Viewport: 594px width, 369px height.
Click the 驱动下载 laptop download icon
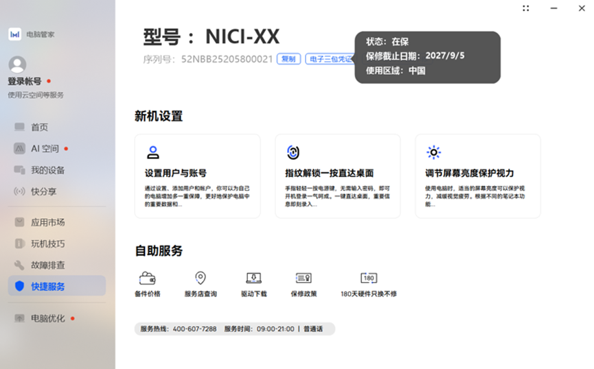coord(253,278)
